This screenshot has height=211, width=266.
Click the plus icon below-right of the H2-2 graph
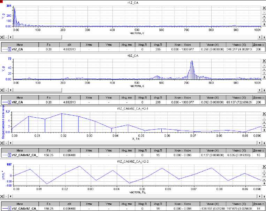[264, 196]
